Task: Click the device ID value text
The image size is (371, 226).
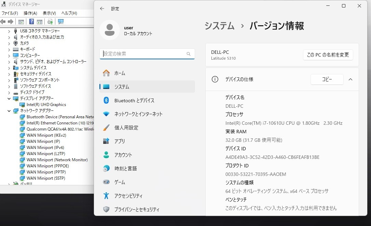Action: (272, 157)
